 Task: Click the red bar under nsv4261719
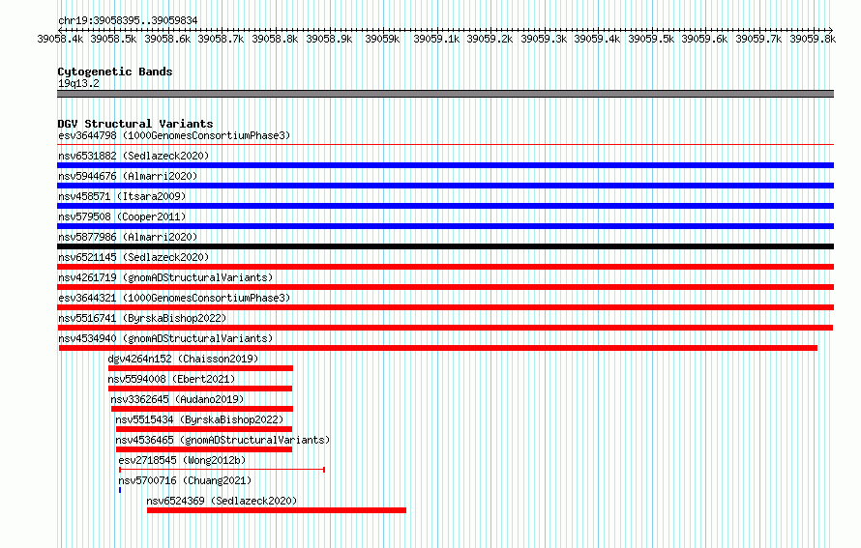pyautogui.click(x=445, y=287)
